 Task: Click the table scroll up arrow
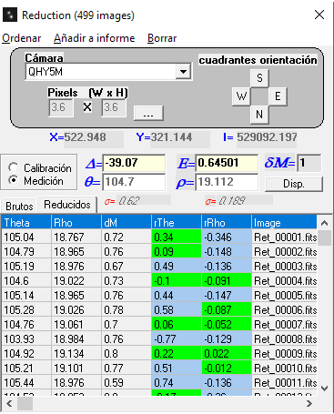tap(324, 223)
